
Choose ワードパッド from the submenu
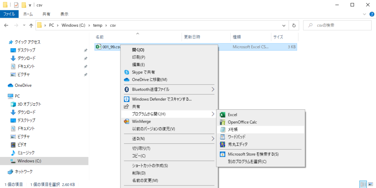click(x=260, y=137)
